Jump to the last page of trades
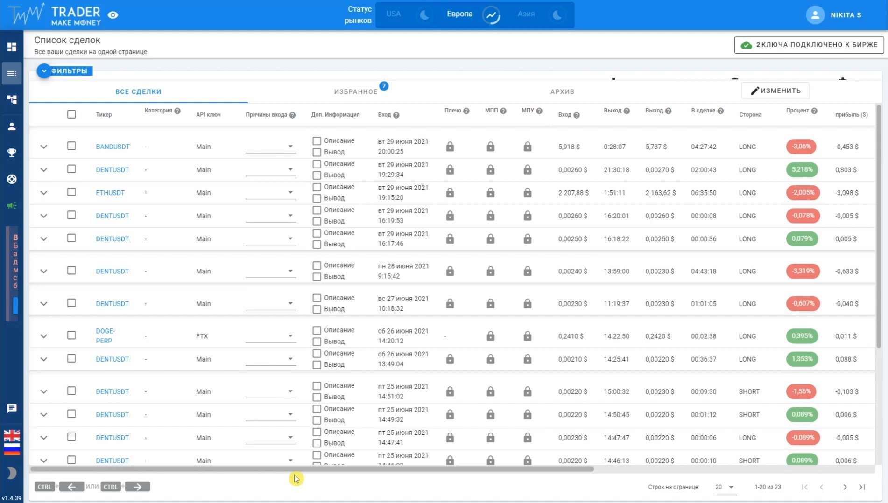Viewport: 888px width, 503px height. pyautogui.click(x=862, y=487)
